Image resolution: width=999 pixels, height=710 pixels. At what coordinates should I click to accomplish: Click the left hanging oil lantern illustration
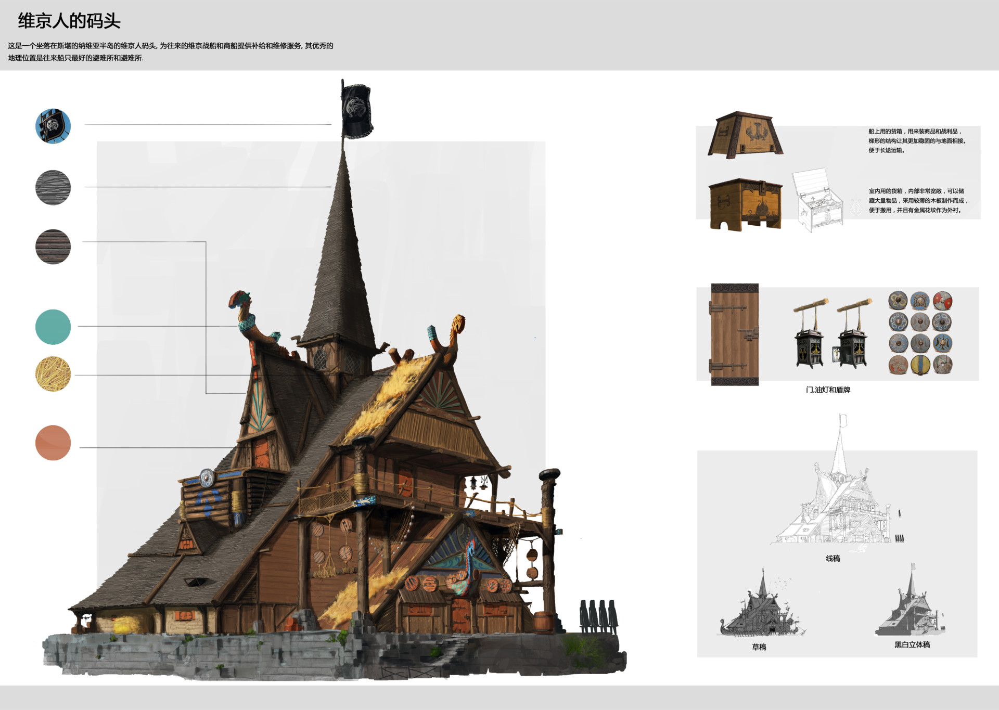pyautogui.click(x=809, y=346)
